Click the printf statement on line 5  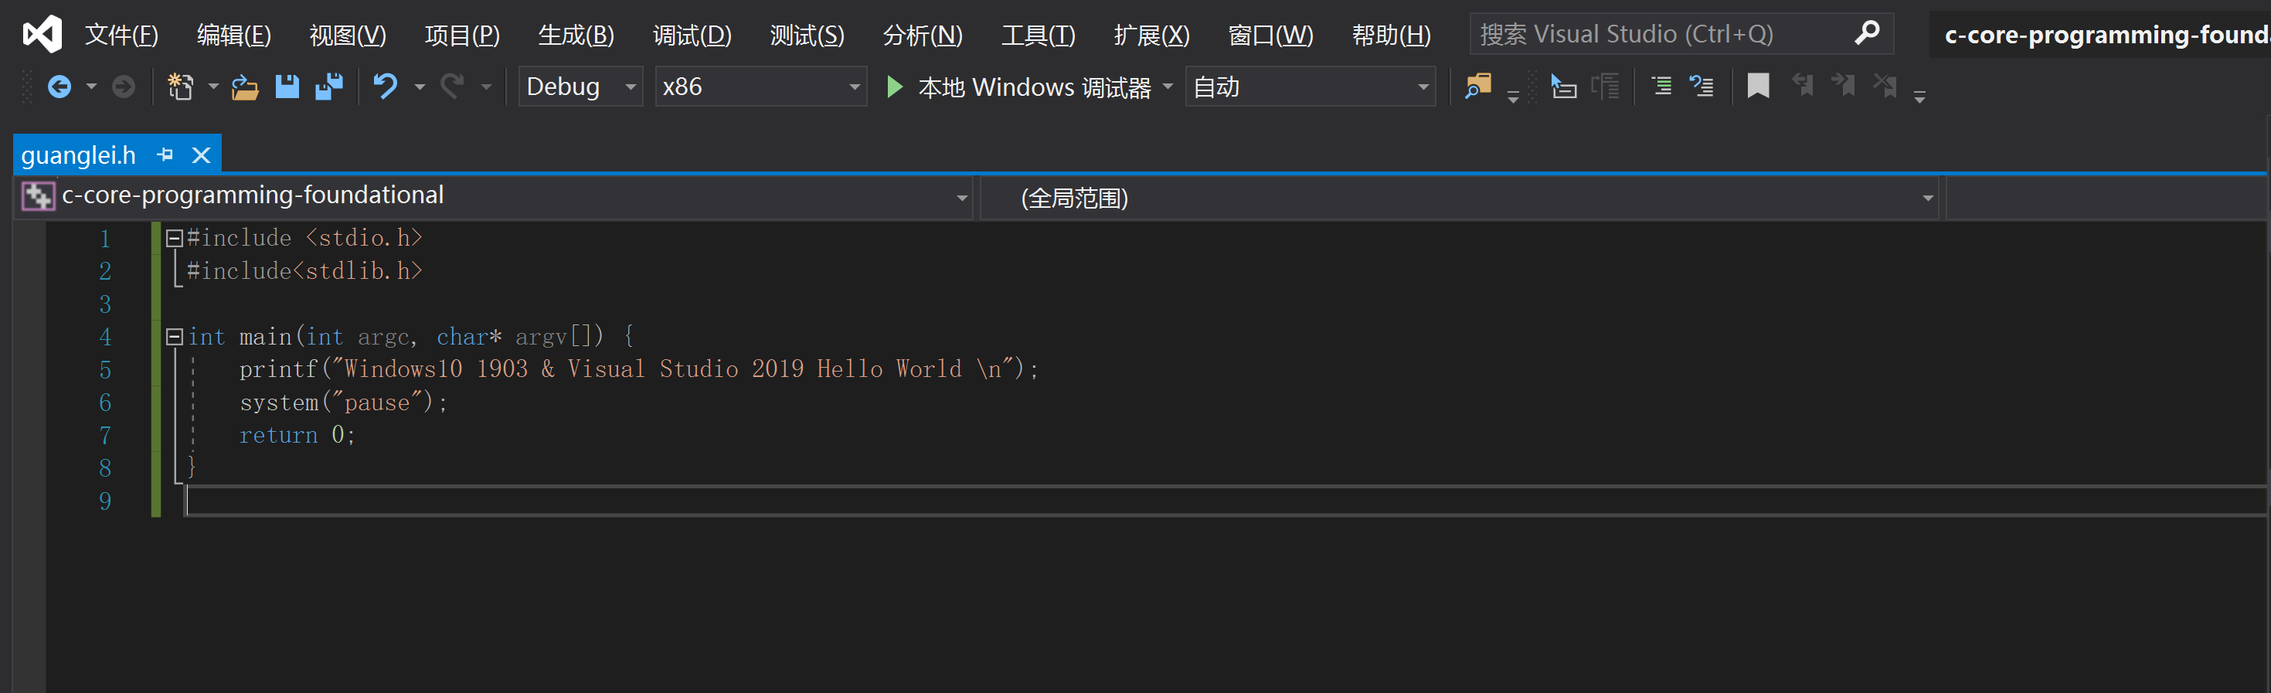(638, 369)
